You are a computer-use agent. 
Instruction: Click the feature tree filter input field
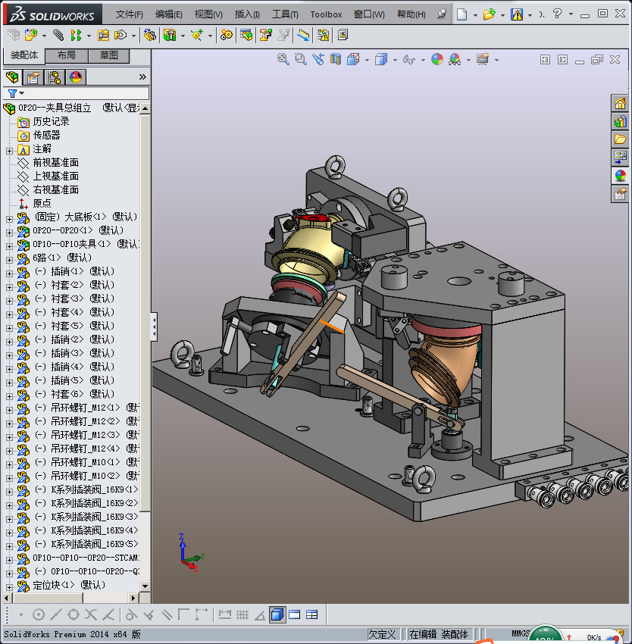tap(83, 93)
